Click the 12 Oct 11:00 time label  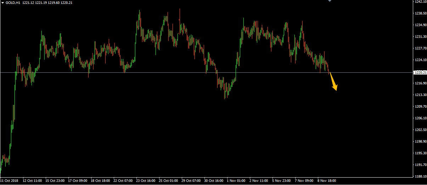pyautogui.click(x=32, y=181)
